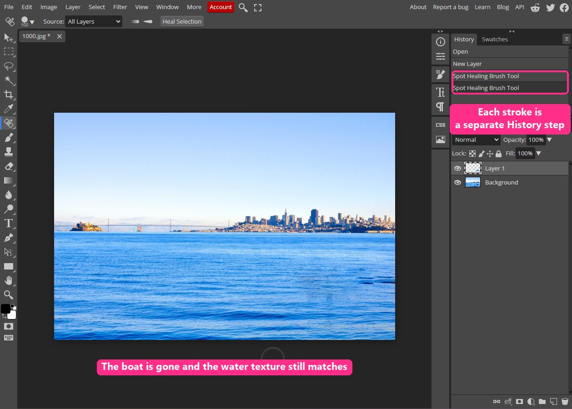This screenshot has height=409, width=572.
Task: Click the red Account button
Action: pos(221,7)
